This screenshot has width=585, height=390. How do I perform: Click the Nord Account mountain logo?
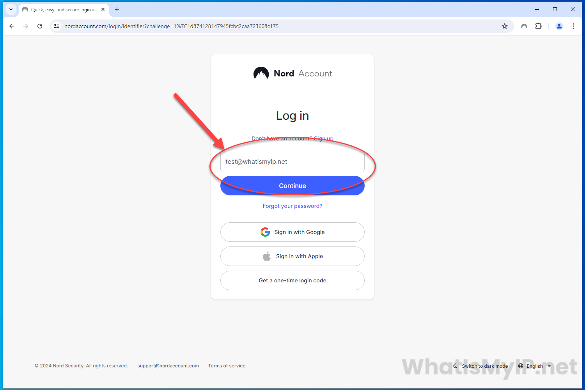(261, 73)
